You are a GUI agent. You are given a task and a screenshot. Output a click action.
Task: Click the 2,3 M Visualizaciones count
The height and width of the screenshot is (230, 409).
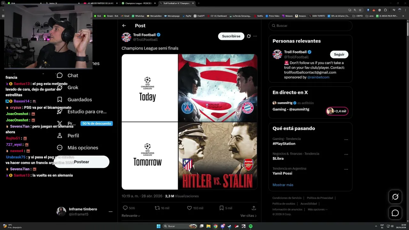(182, 196)
